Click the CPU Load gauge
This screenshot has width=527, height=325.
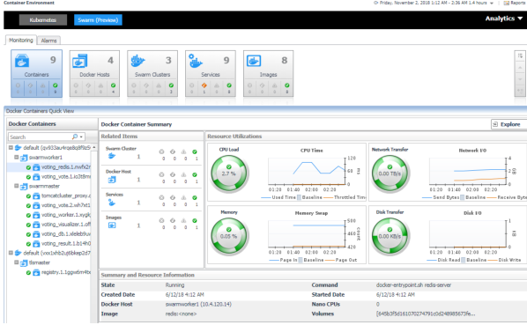[x=229, y=174]
